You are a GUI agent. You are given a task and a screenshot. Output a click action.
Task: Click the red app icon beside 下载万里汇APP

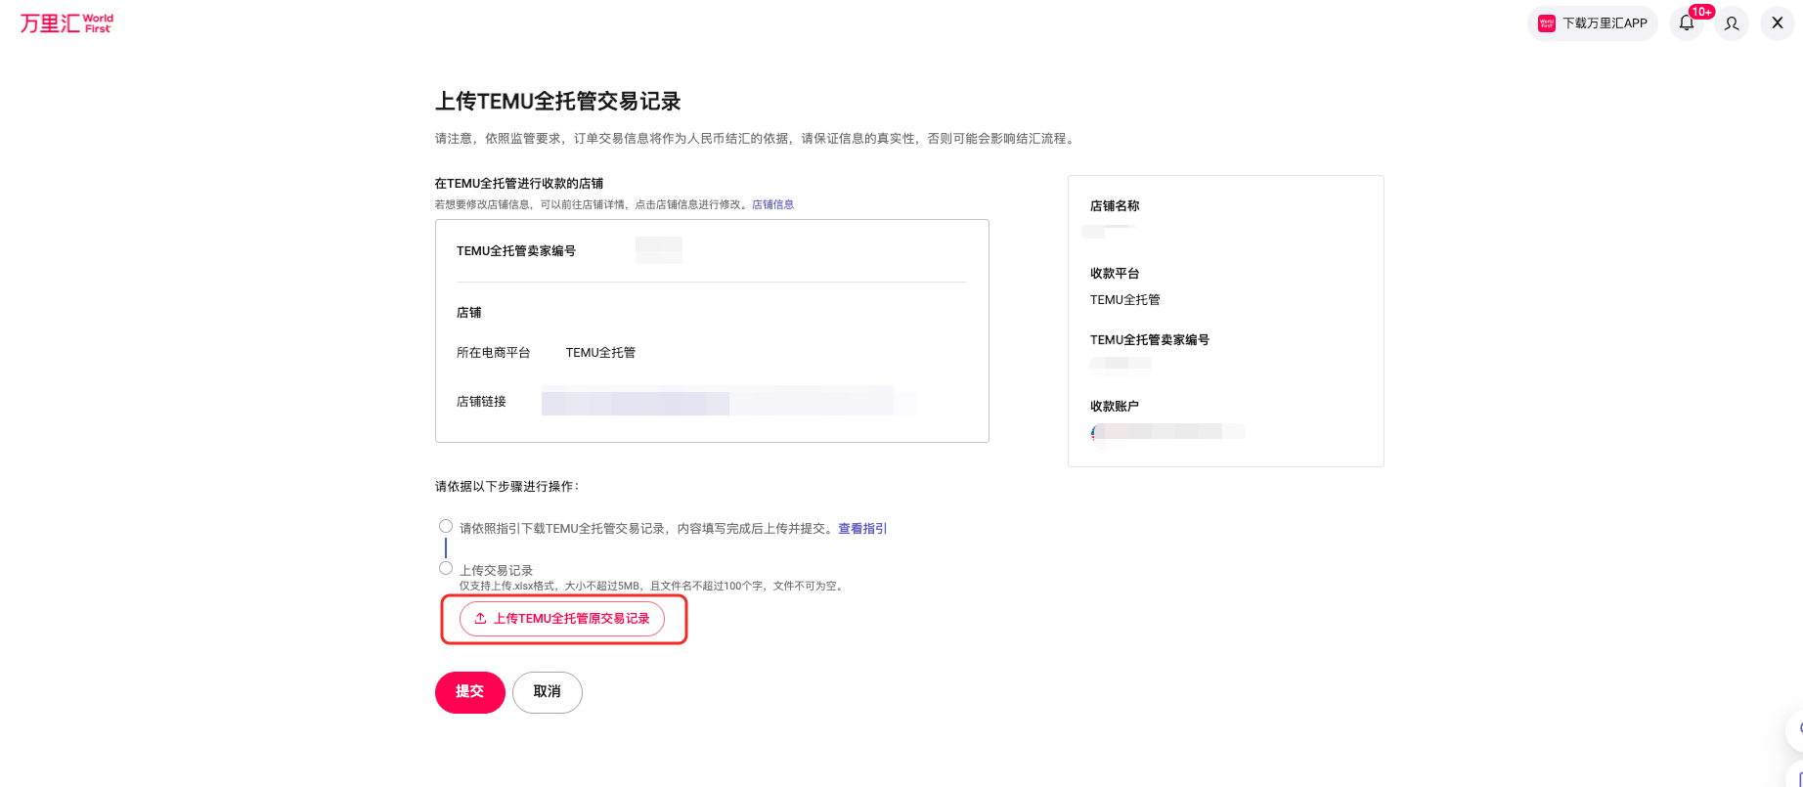[1547, 23]
